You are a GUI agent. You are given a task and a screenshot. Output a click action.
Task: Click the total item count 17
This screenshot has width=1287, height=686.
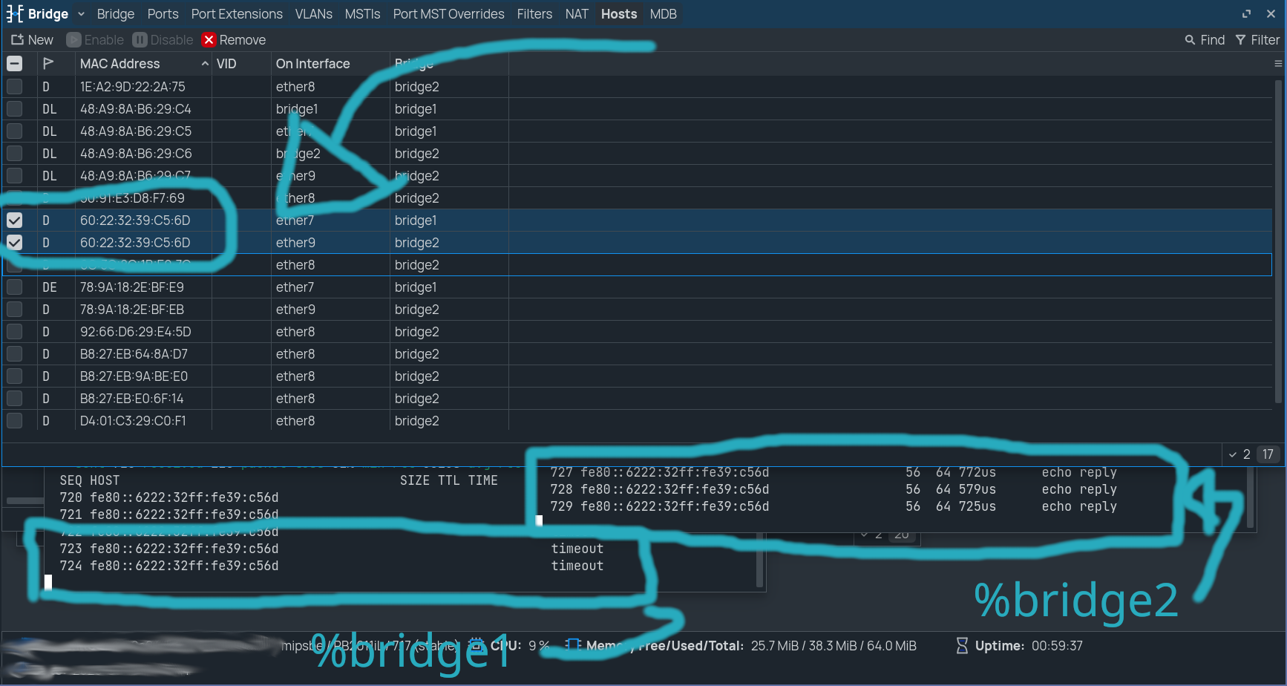[x=1268, y=454]
